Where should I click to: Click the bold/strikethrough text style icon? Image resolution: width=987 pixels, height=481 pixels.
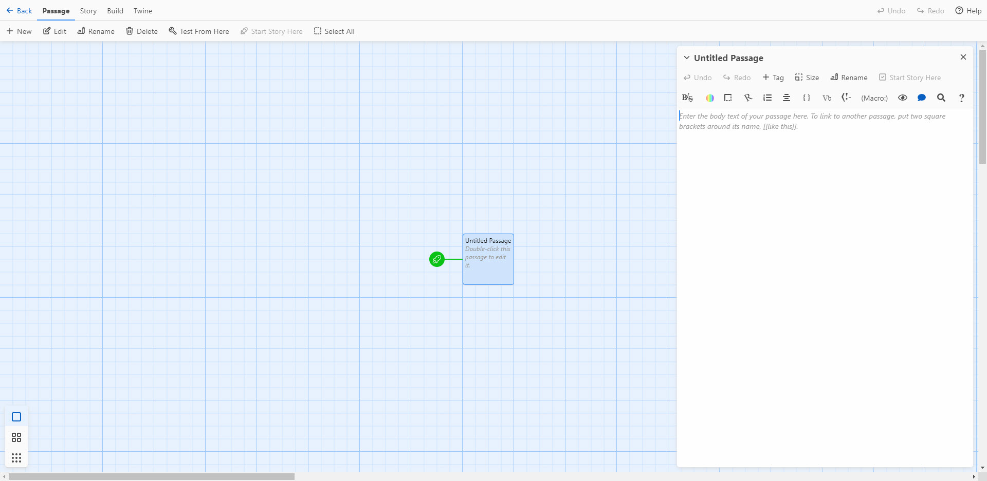[x=687, y=98]
